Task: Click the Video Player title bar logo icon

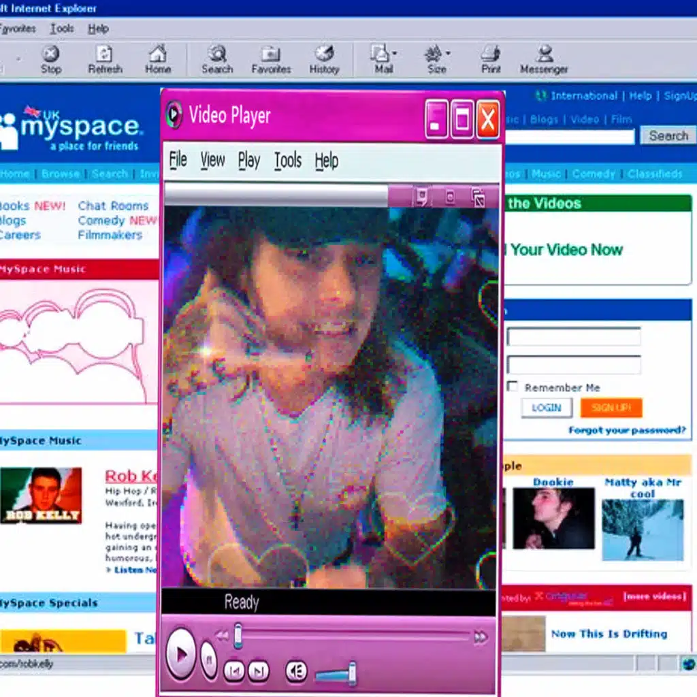Action: point(174,114)
